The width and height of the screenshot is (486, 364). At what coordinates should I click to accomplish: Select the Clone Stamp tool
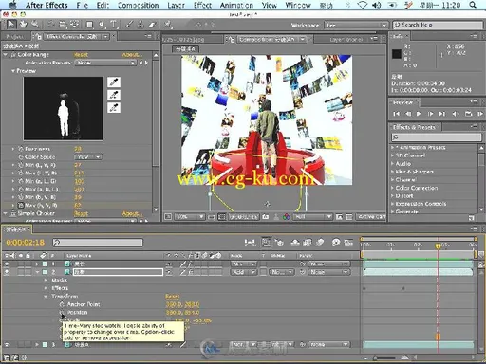(x=140, y=25)
